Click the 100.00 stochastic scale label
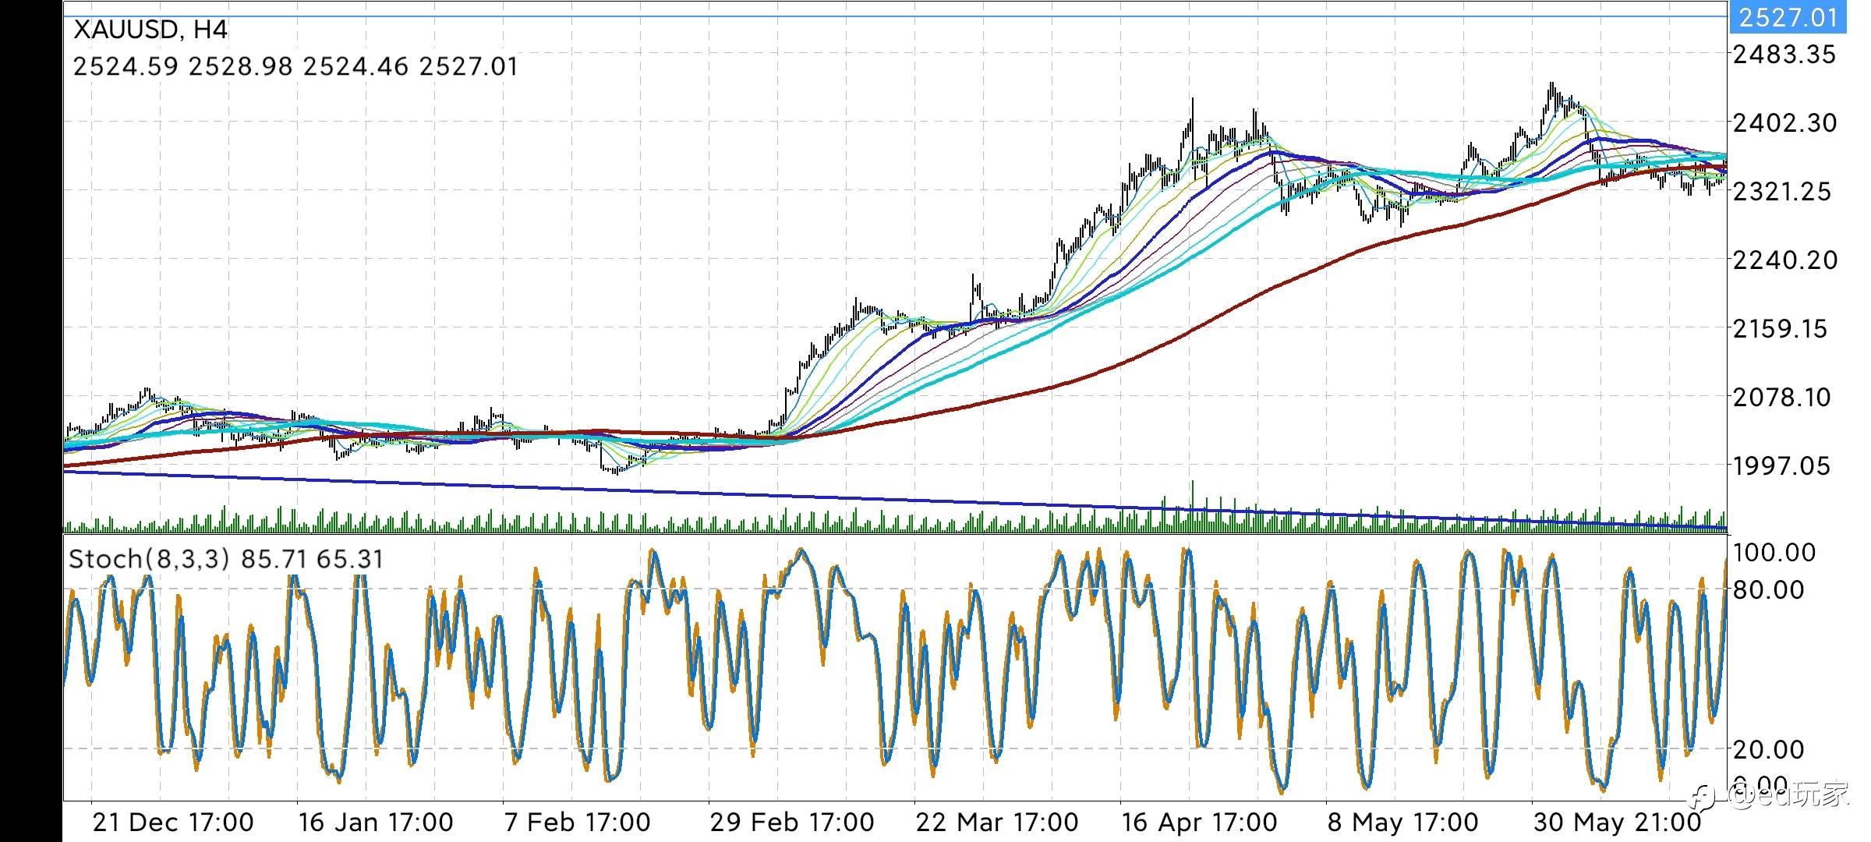Viewport: 1871px width, 842px height. click(x=1774, y=553)
